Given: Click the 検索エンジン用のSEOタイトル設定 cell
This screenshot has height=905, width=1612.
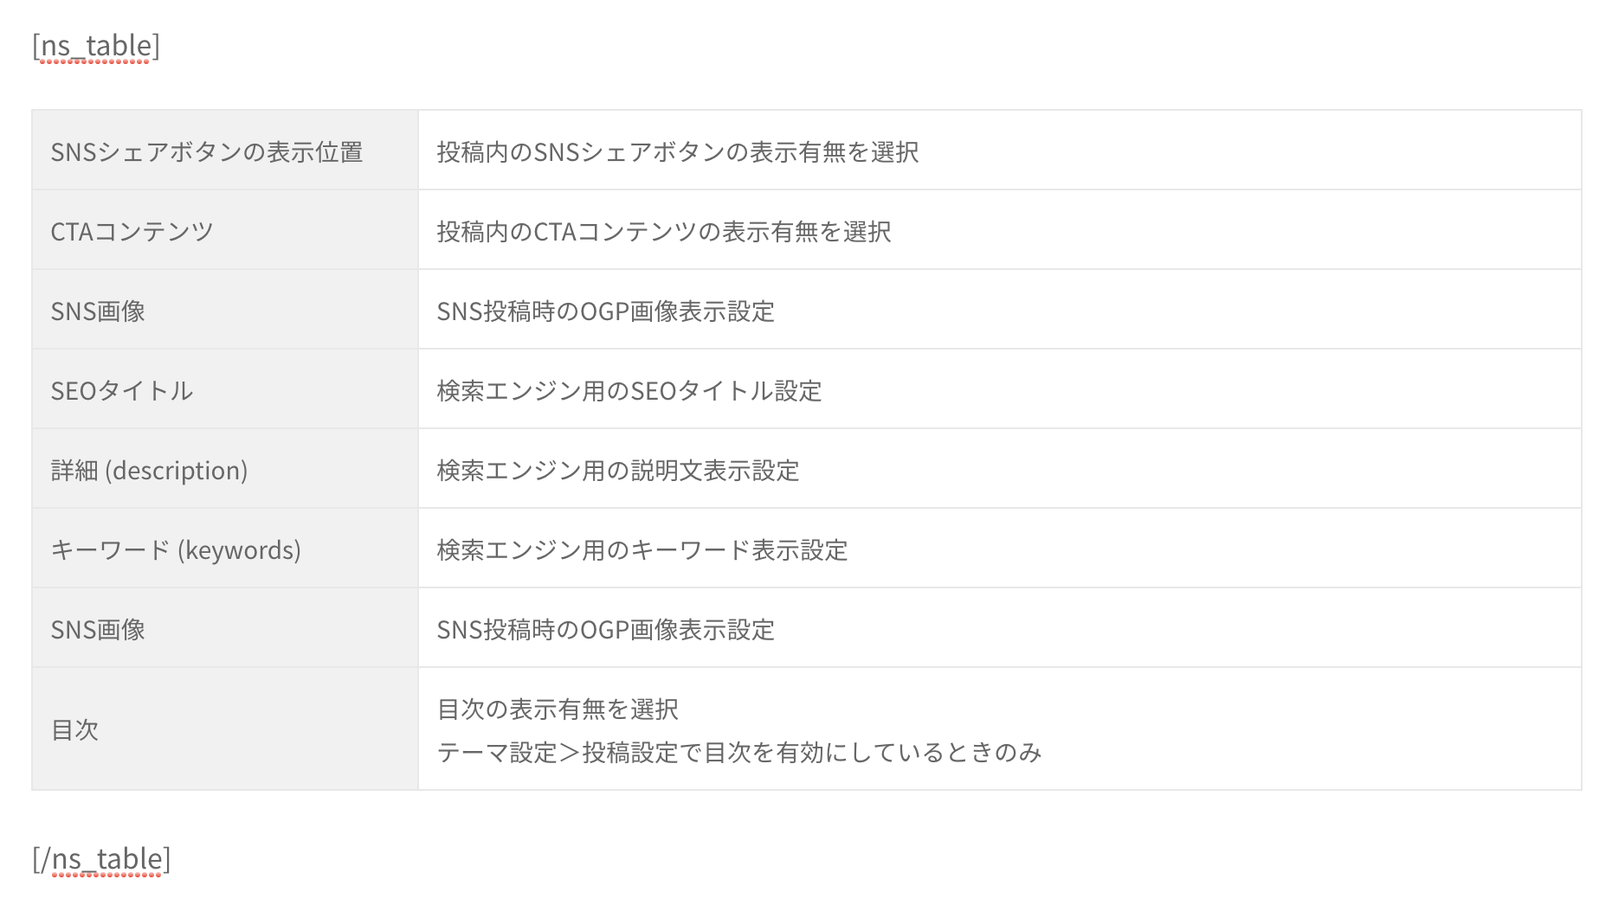Looking at the screenshot, I should [x=629, y=391].
